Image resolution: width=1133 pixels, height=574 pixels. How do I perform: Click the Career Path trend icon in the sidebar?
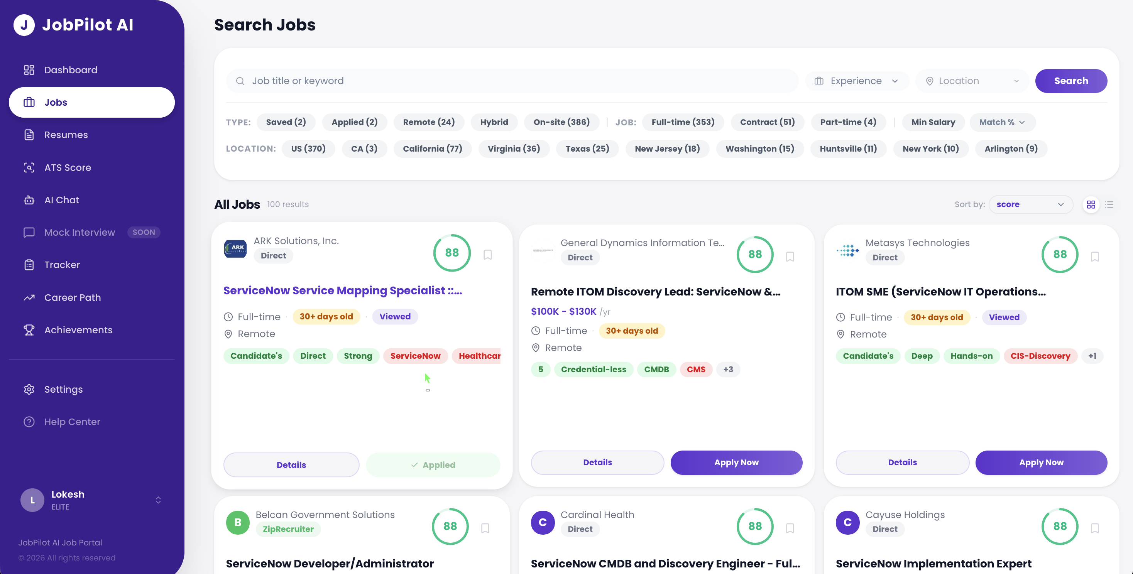(x=29, y=297)
